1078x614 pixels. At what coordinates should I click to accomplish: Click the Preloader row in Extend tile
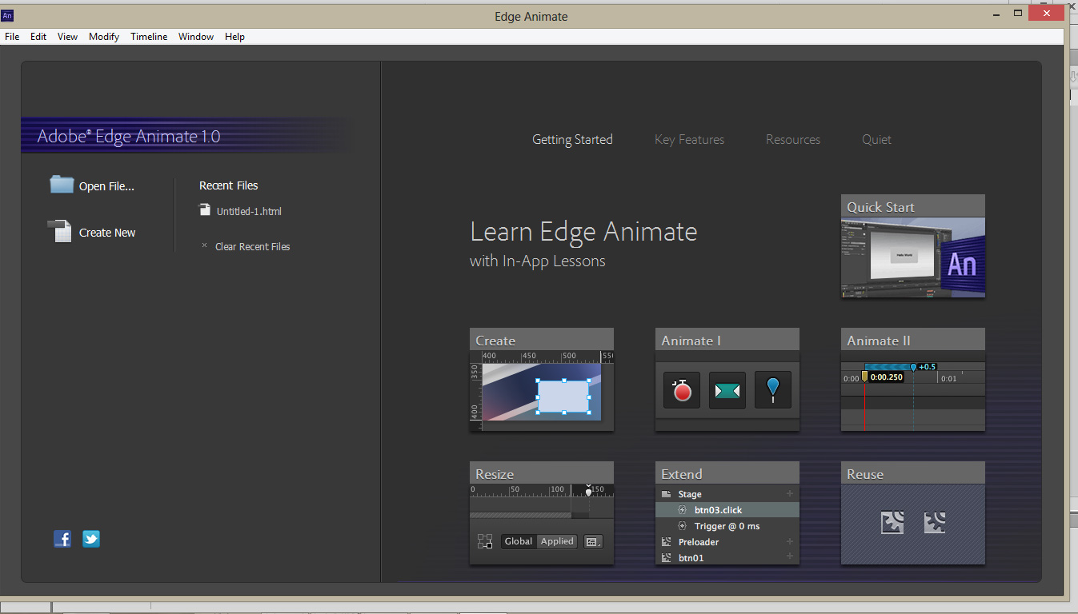(x=727, y=542)
